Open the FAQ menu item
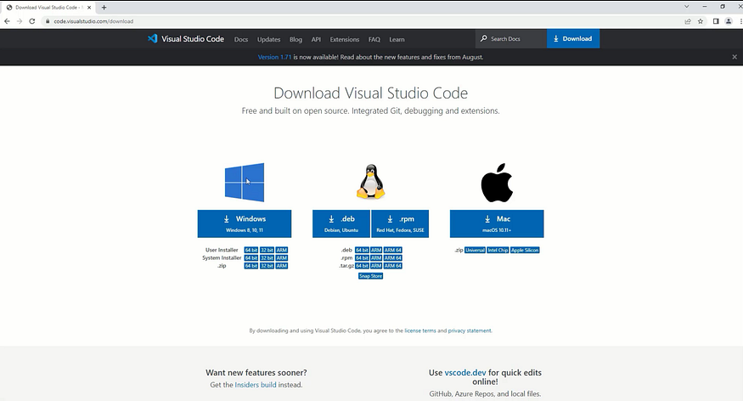The height and width of the screenshot is (401, 743). [374, 39]
